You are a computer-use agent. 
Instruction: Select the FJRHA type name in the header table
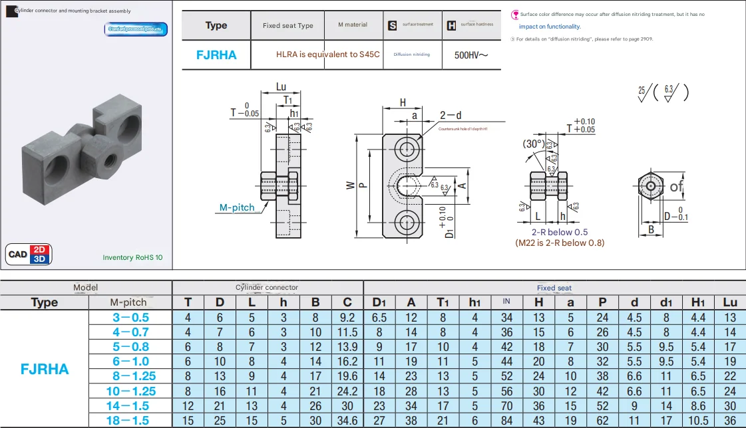coord(216,55)
